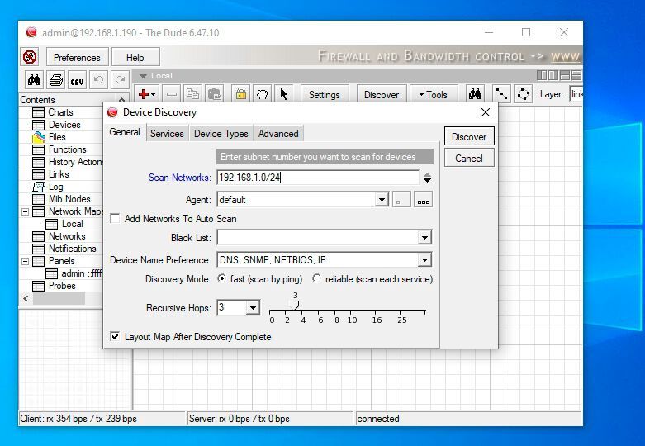Select the hand drag tool icon
Viewport: 645px width, 446px height.
(262, 94)
